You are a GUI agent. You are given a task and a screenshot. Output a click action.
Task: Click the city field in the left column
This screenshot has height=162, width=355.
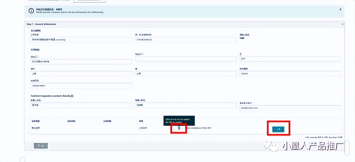coord(81,74)
